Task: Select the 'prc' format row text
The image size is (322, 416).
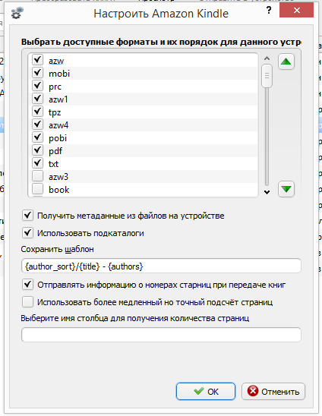Action: [x=55, y=87]
